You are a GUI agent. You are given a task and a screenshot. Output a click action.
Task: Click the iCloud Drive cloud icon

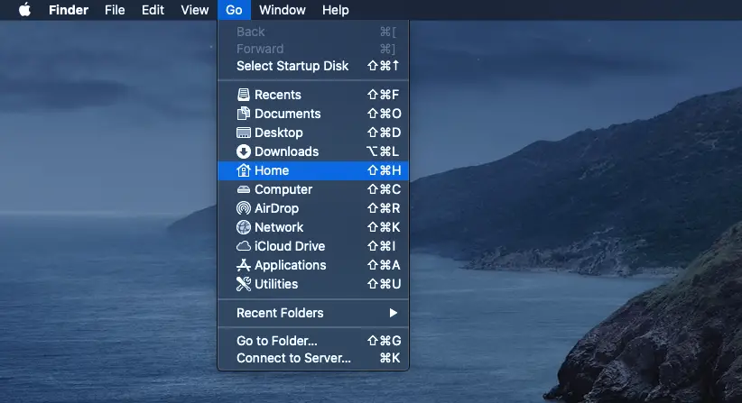pos(243,246)
